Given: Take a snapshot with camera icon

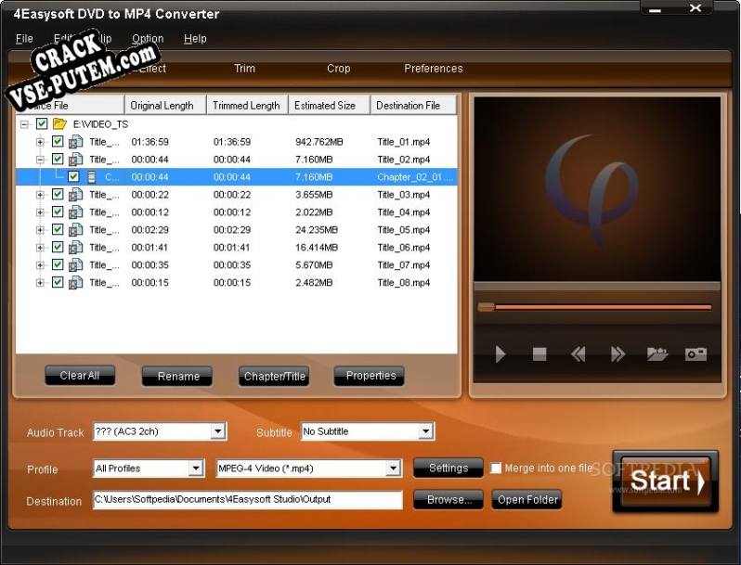Looking at the screenshot, I should click(x=695, y=353).
